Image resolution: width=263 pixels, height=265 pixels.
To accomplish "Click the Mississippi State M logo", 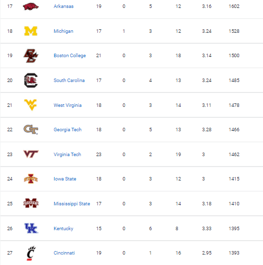I will (x=31, y=203).
